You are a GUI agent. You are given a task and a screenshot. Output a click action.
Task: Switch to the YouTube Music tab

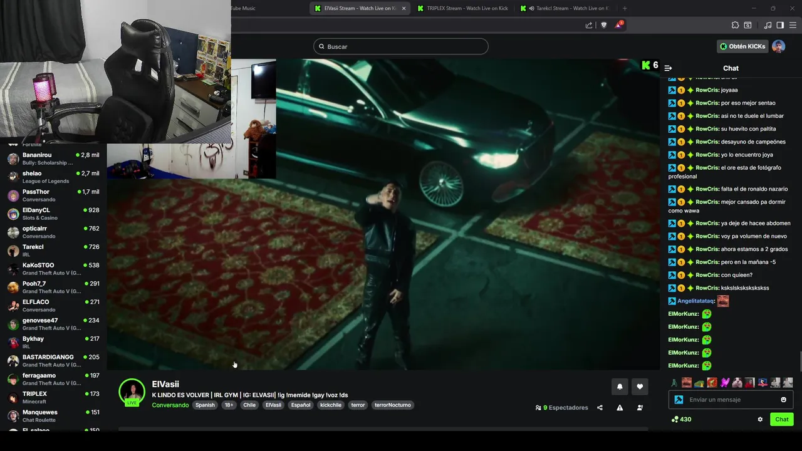[x=242, y=8]
